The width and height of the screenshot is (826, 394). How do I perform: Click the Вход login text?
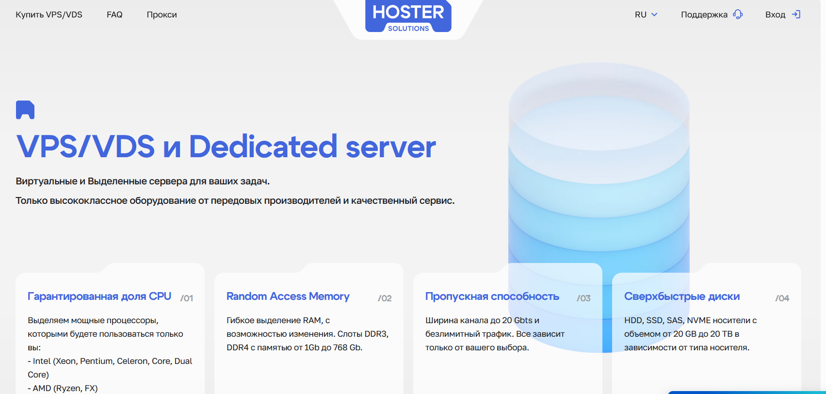775,15
